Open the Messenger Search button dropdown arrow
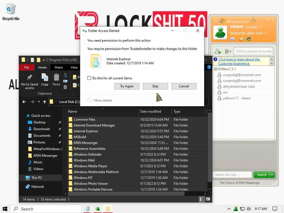 point(272,175)
